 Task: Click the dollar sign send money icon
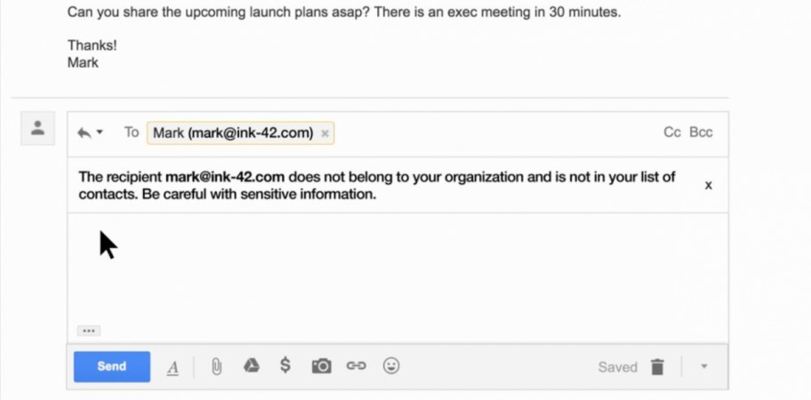285,365
